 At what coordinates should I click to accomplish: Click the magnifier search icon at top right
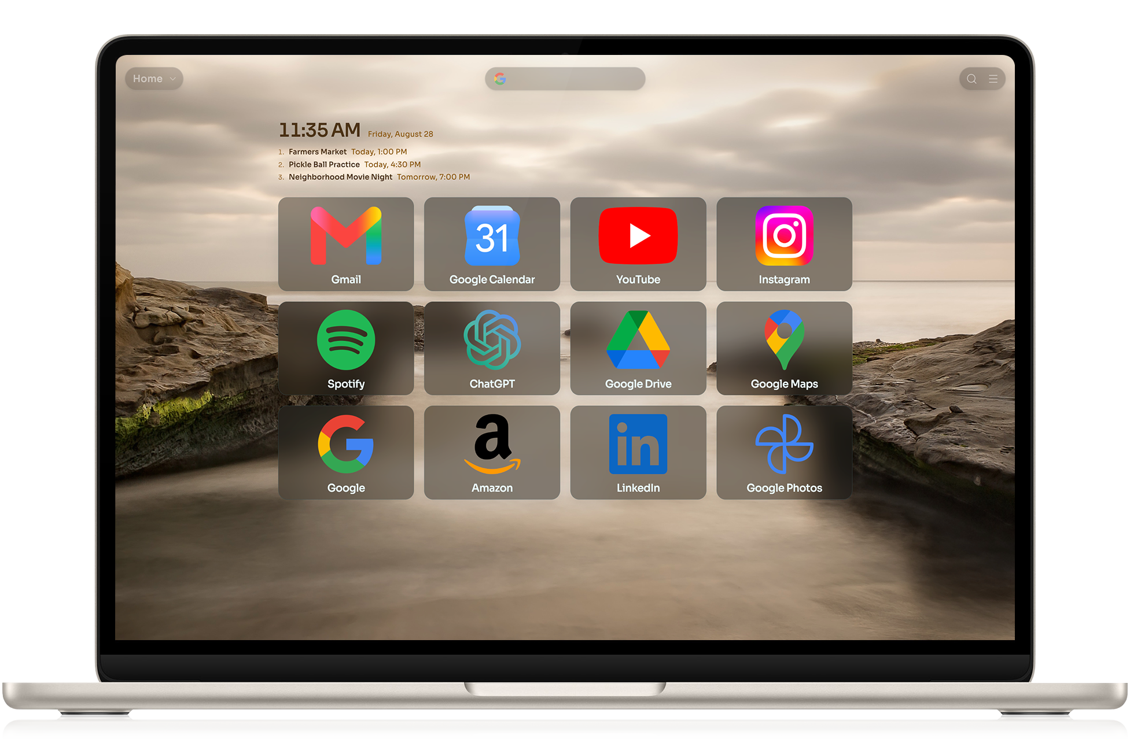(971, 79)
